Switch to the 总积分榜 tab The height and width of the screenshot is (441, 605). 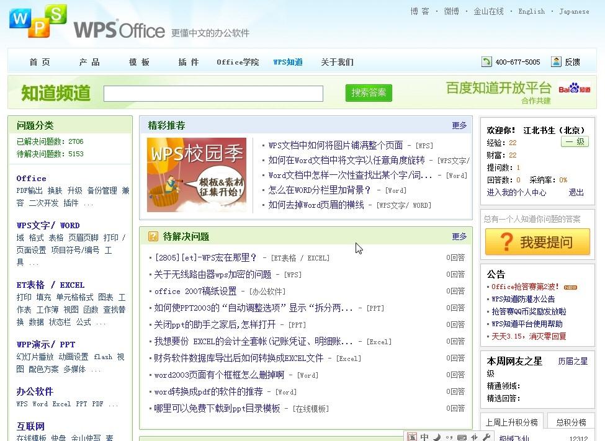571,422
